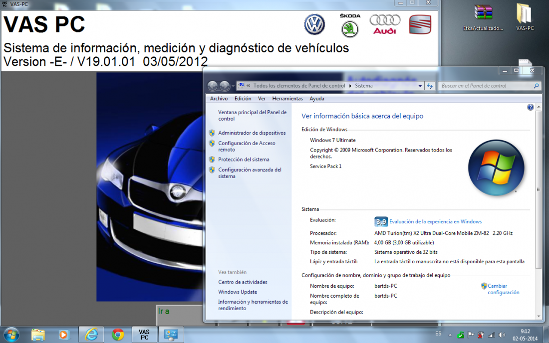Select computer name bartds-PC under Nombre de equipo
Viewport: 549px width, 343px height.
385,286
